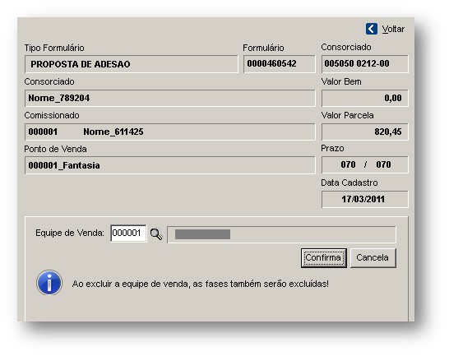449x356 pixels.
Task: Click the warning message about excluding fases
Action: [201, 284]
